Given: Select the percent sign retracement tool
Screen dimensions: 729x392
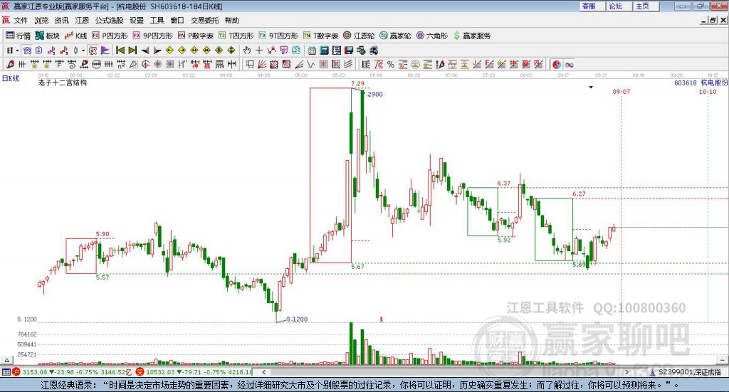Looking at the screenshot, I should 391,65.
